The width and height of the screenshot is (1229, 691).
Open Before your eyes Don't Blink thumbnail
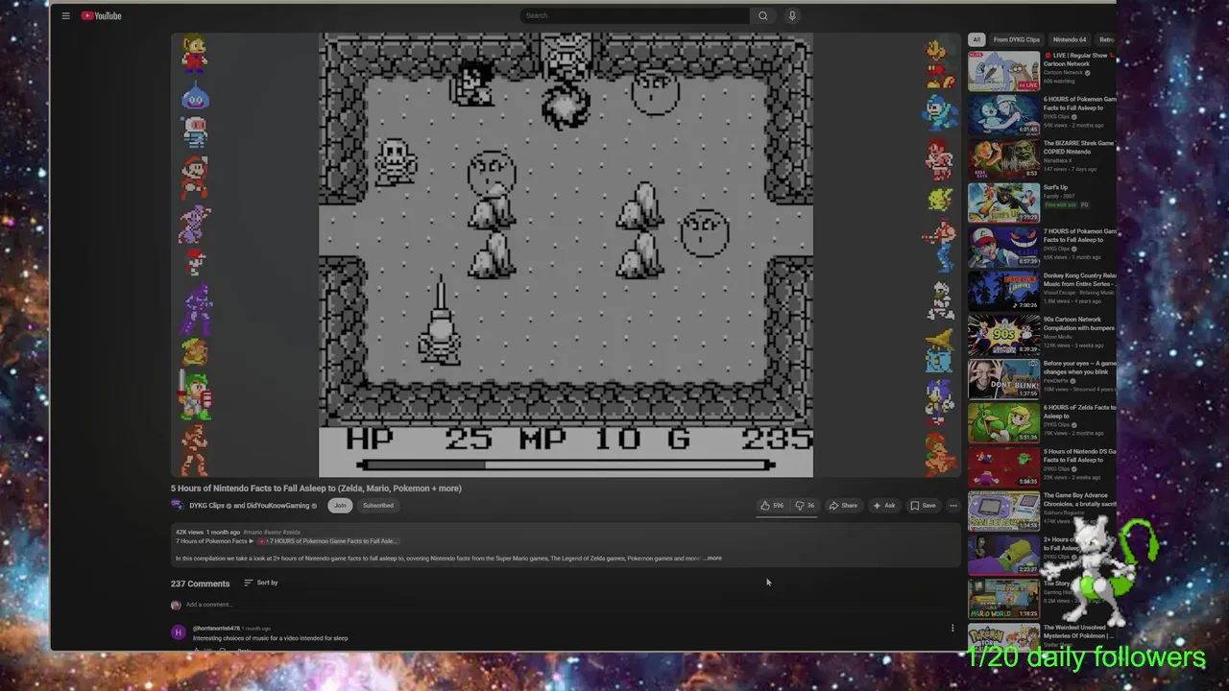pyautogui.click(x=1003, y=380)
